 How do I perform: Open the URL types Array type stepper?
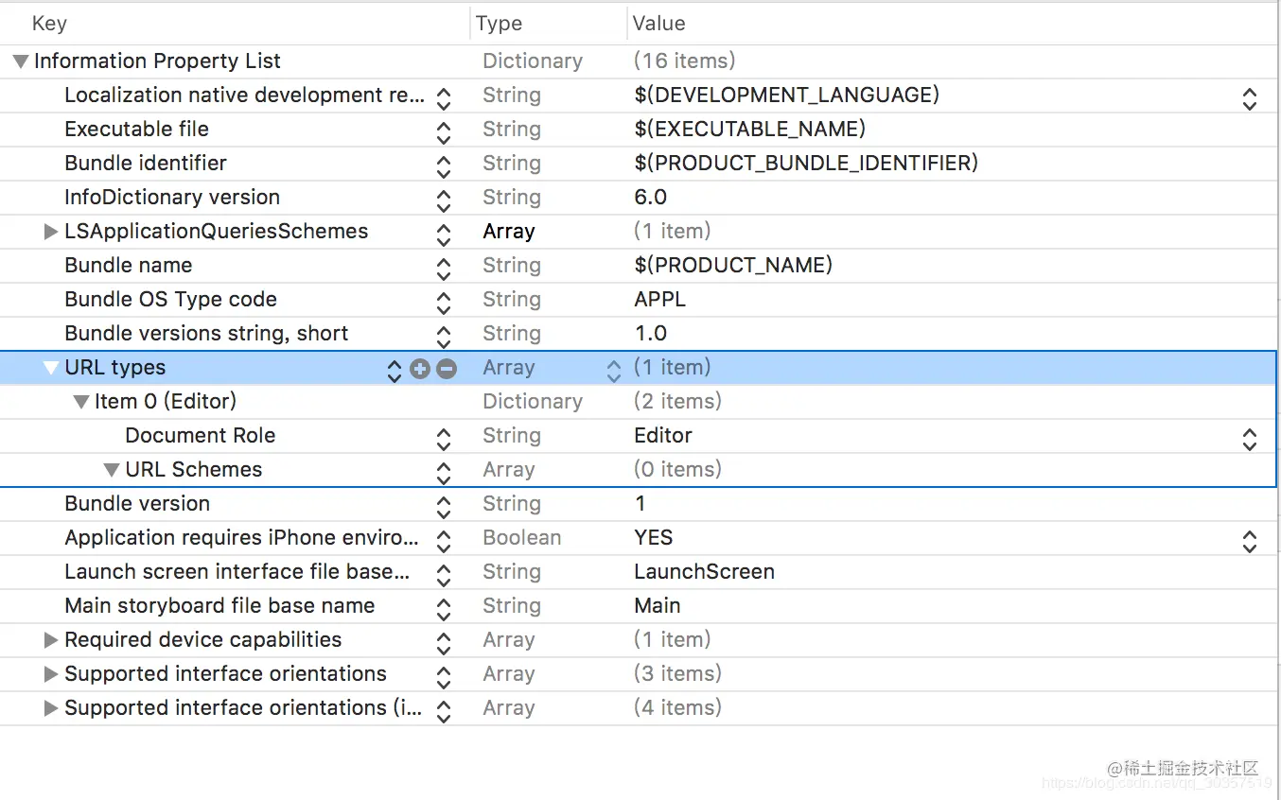click(x=614, y=369)
